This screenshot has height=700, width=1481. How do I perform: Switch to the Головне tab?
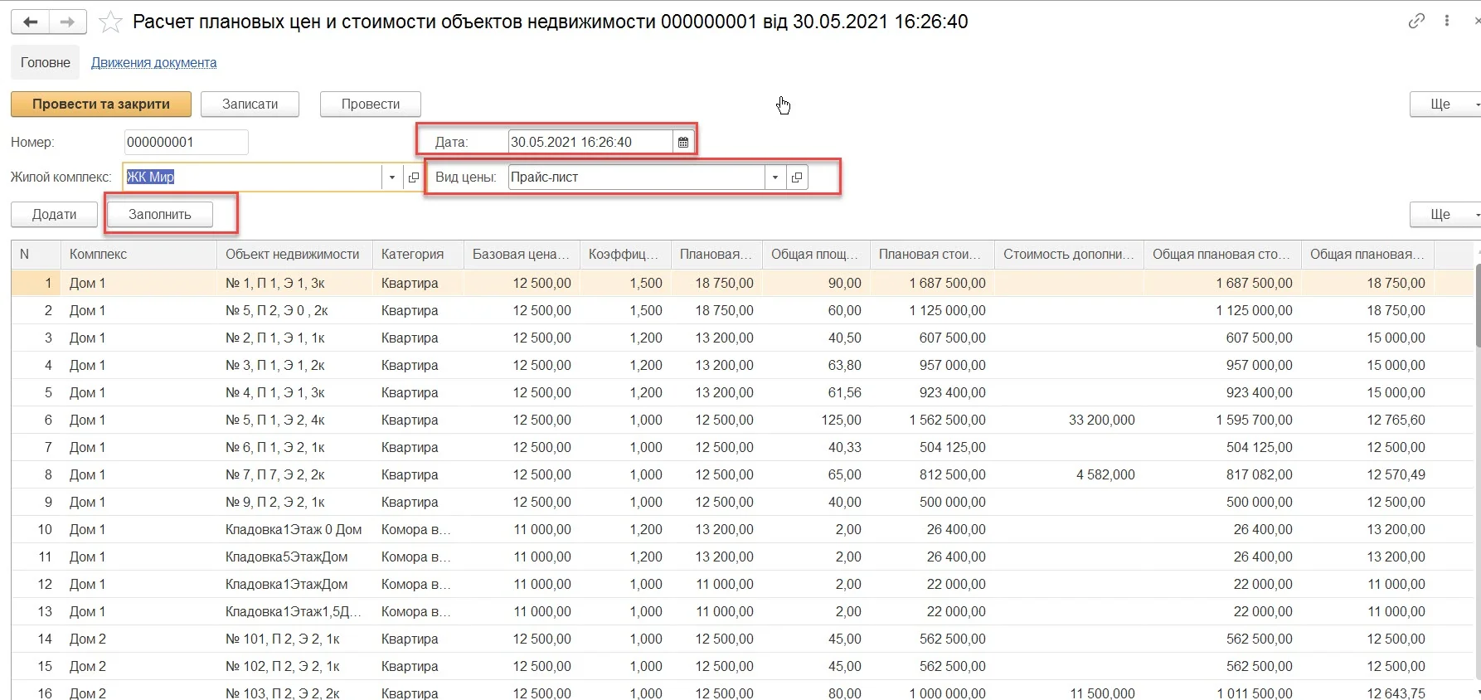[46, 62]
